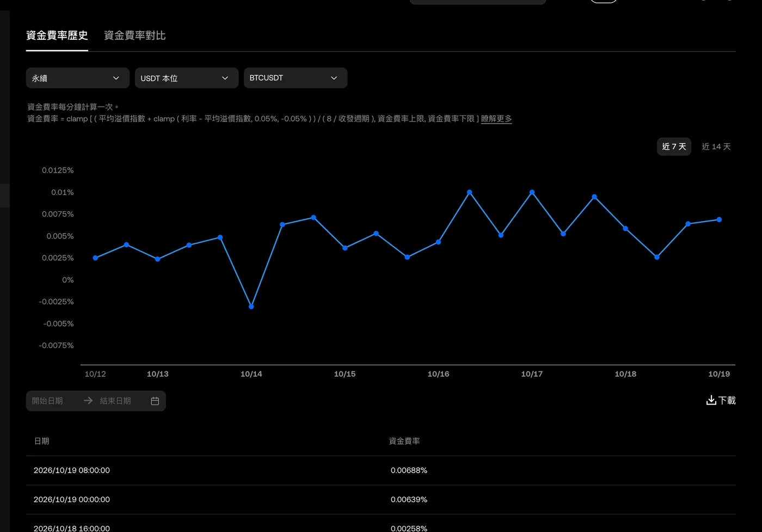Click the download icon beside 下載
This screenshot has height=532, width=762.
click(x=711, y=400)
